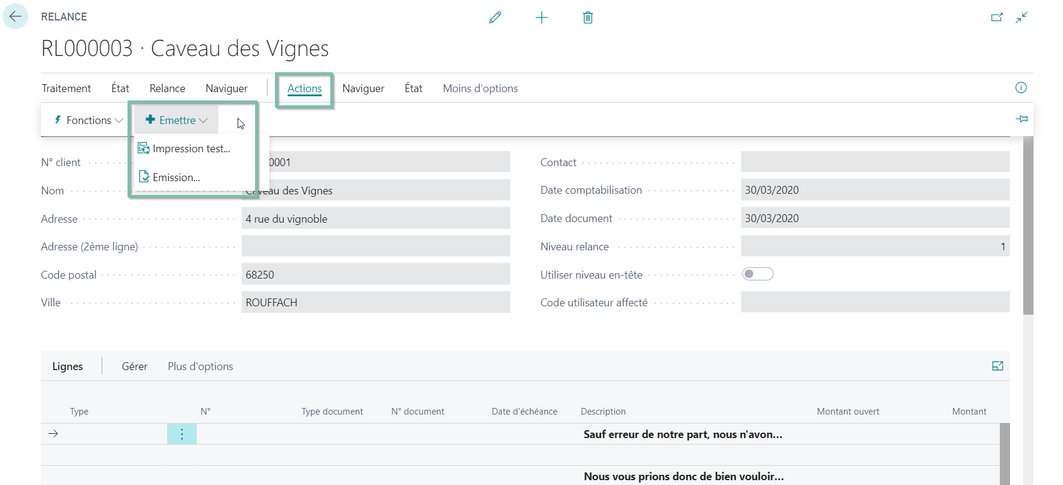The image size is (1063, 485).
Task: Click the Contact input field
Action: click(875, 162)
